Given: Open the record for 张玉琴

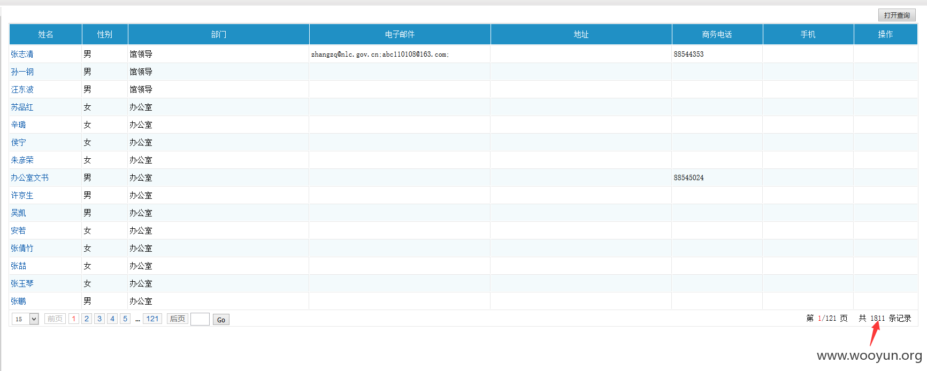Looking at the screenshot, I should [x=22, y=283].
